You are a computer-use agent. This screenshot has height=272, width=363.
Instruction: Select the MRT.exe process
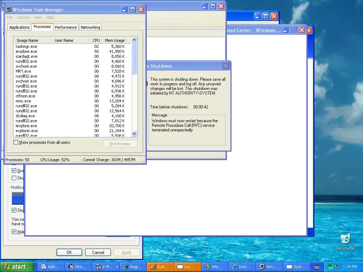click(x=72, y=71)
